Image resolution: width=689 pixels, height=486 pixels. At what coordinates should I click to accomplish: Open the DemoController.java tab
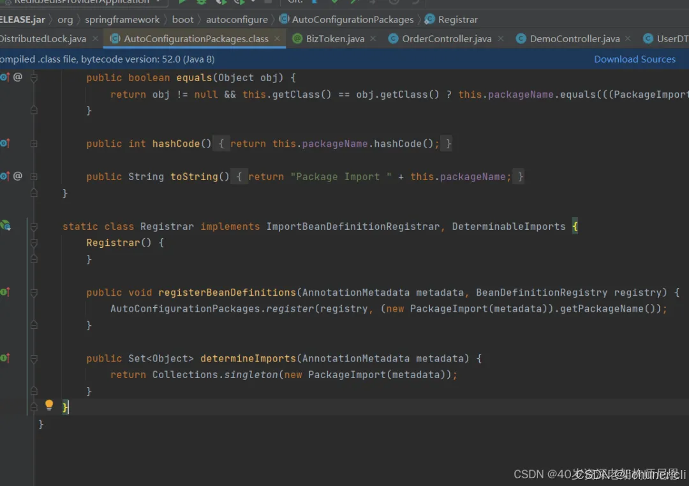[x=575, y=39]
